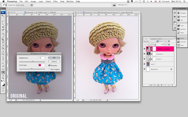Hide the Curves 1 layer
This screenshot has height=117, width=188.
tap(144, 59)
